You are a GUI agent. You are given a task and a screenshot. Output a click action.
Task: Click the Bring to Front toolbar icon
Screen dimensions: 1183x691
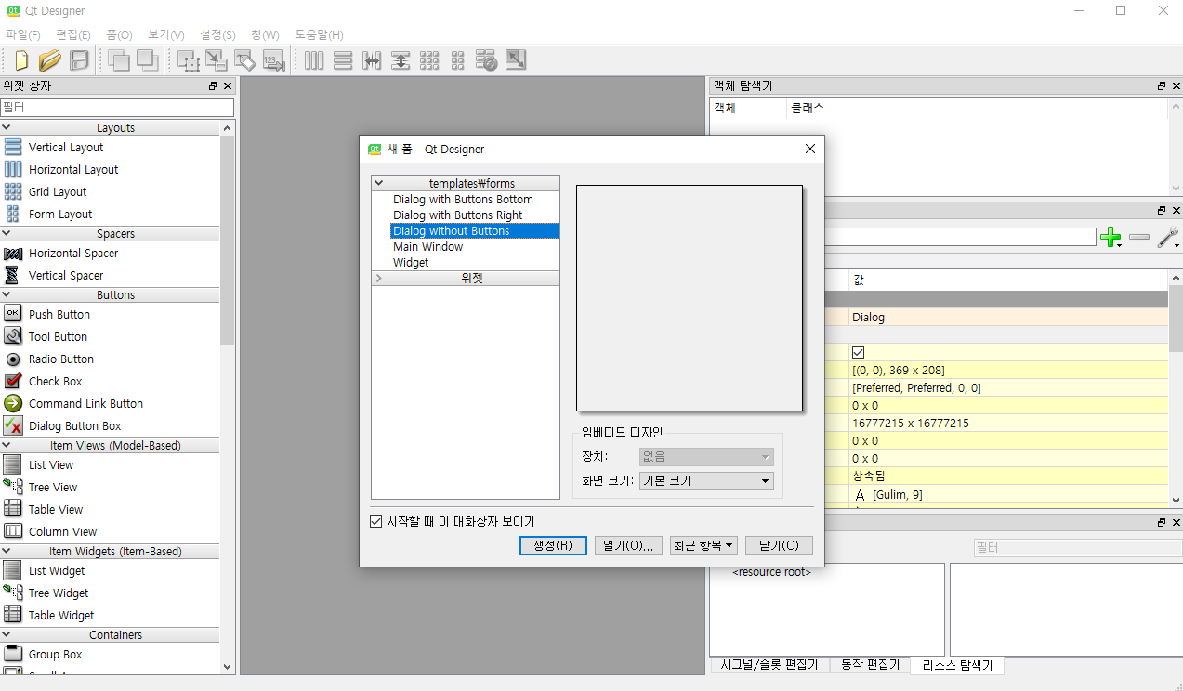[147, 60]
